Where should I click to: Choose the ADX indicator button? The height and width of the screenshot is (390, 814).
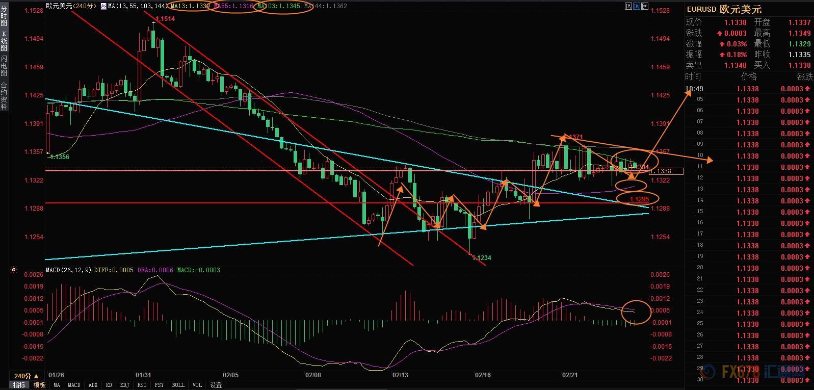click(93, 385)
